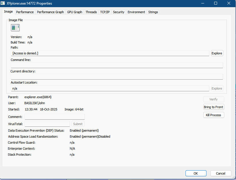Open the Performance Graph tab
The width and height of the screenshot is (236, 180).
[50, 12]
